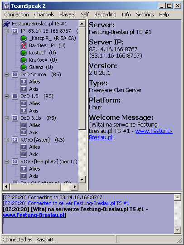Click the channel tree scroll-left arrow
184x245 pixels.
6,186
